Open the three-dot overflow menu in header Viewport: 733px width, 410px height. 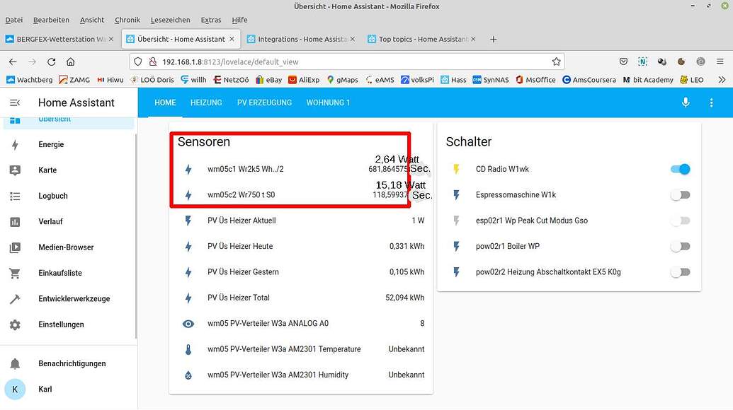click(712, 102)
